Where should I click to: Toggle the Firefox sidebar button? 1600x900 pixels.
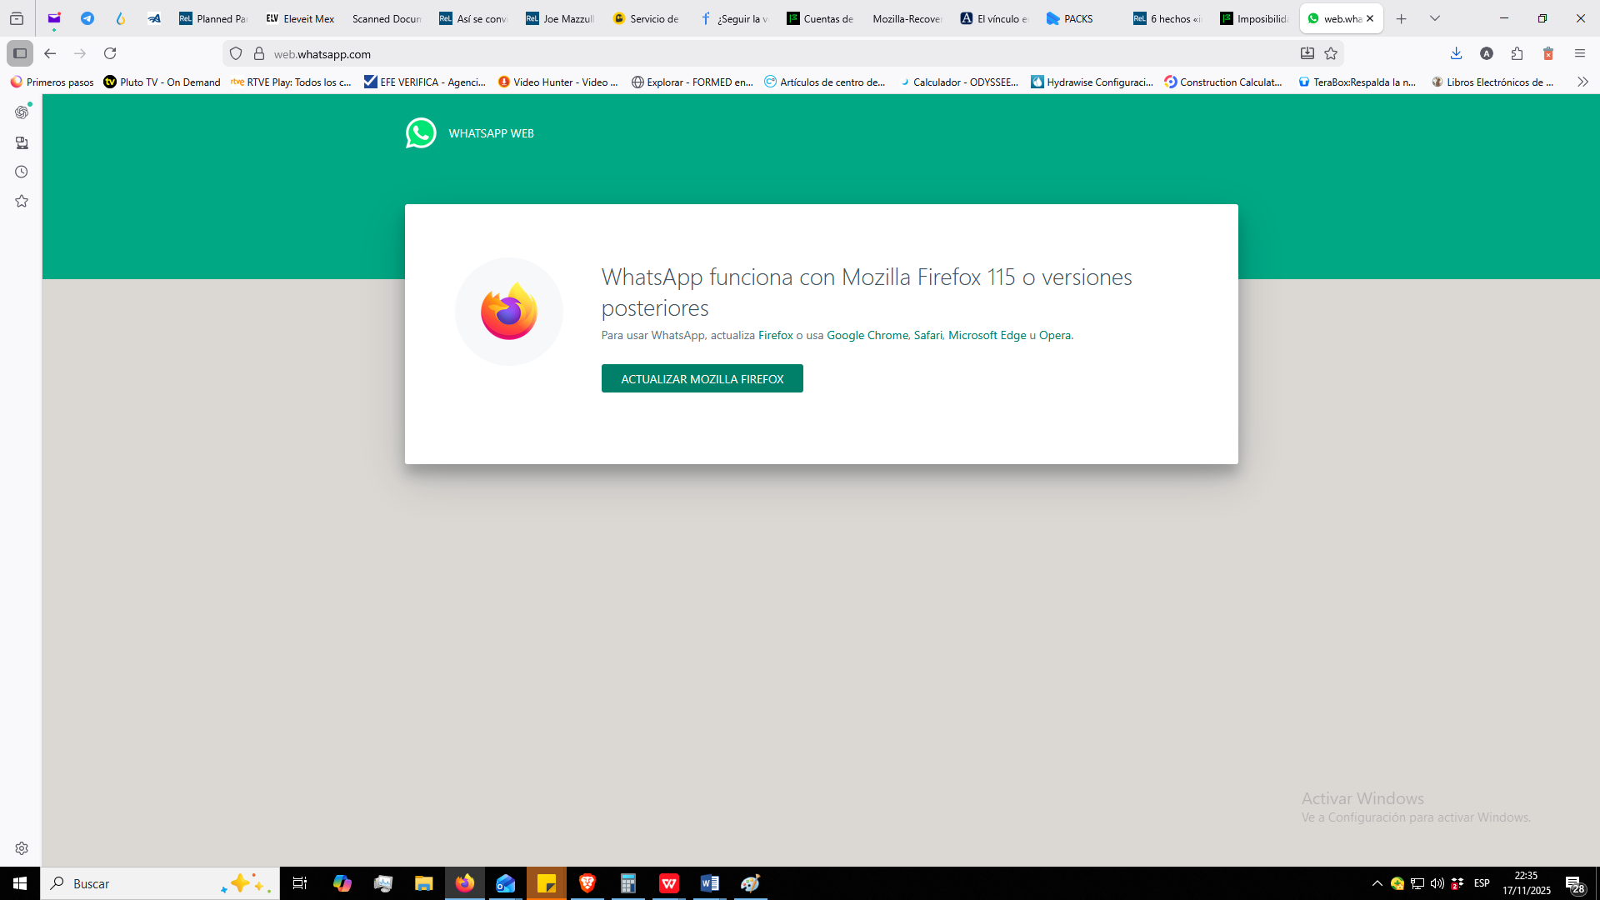coord(20,53)
